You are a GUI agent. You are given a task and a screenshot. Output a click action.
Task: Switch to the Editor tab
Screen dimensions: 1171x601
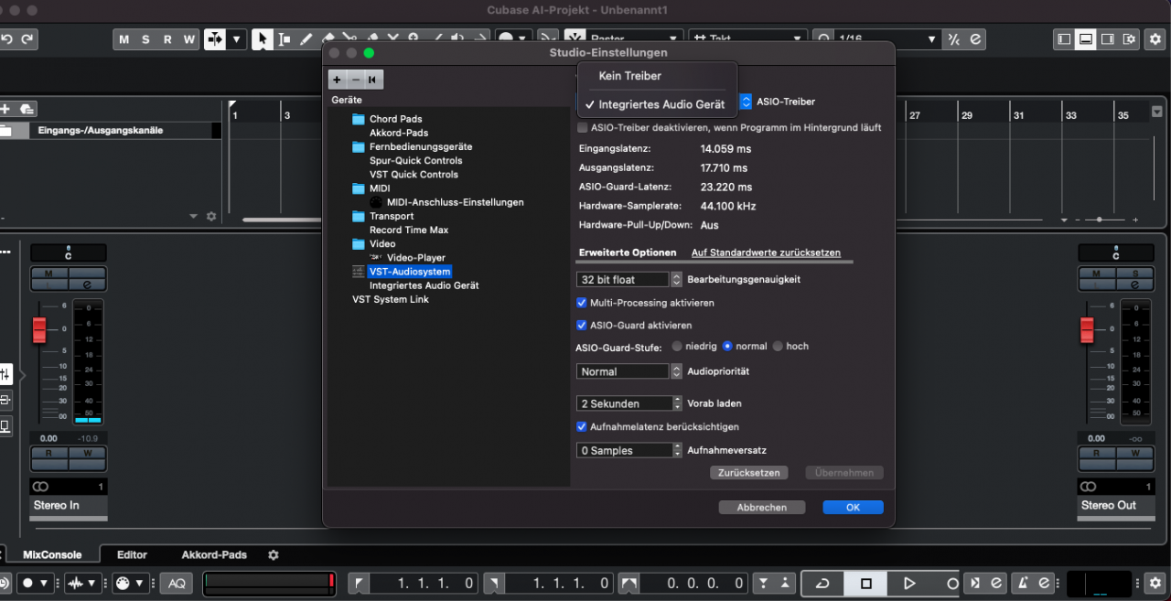pos(132,554)
